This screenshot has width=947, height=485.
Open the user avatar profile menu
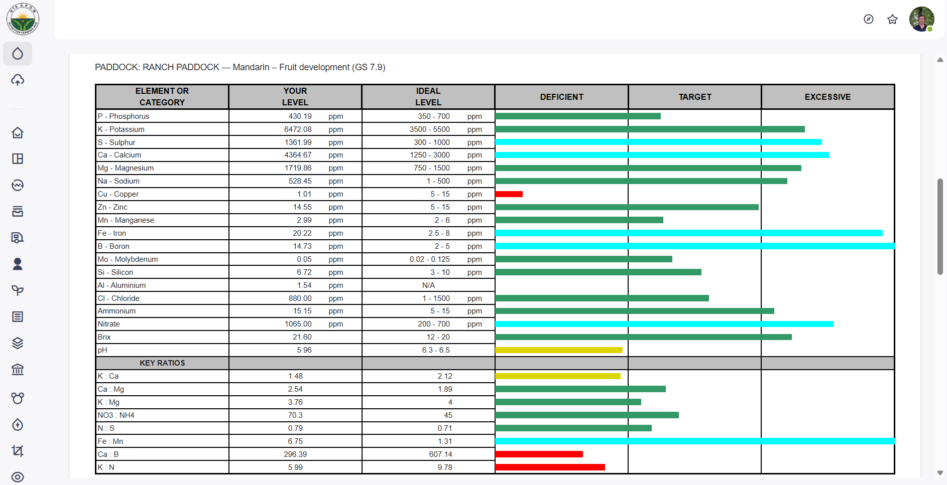pyautogui.click(x=922, y=19)
